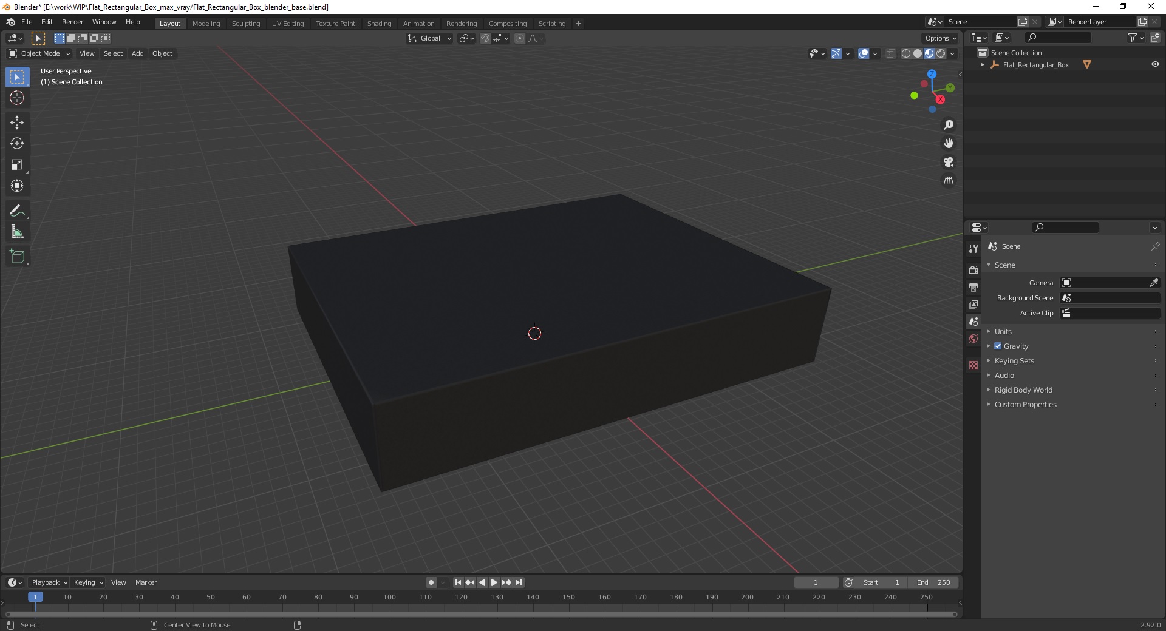1166x631 pixels.
Task: Select the Cursor tool in toolbar
Action: click(x=17, y=98)
